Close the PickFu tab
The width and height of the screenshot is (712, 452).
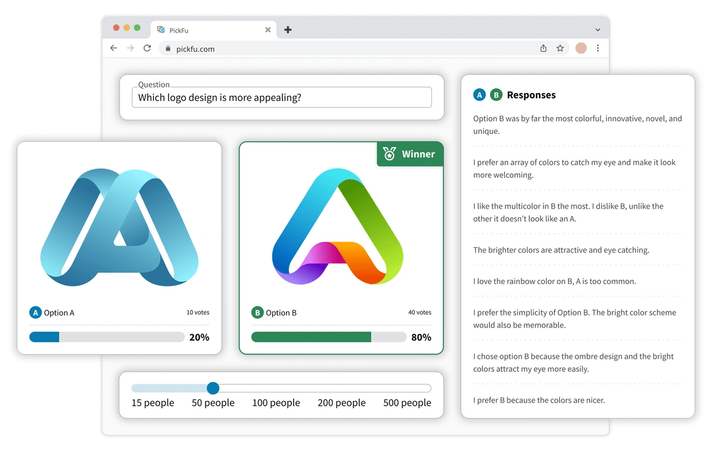pos(268,30)
